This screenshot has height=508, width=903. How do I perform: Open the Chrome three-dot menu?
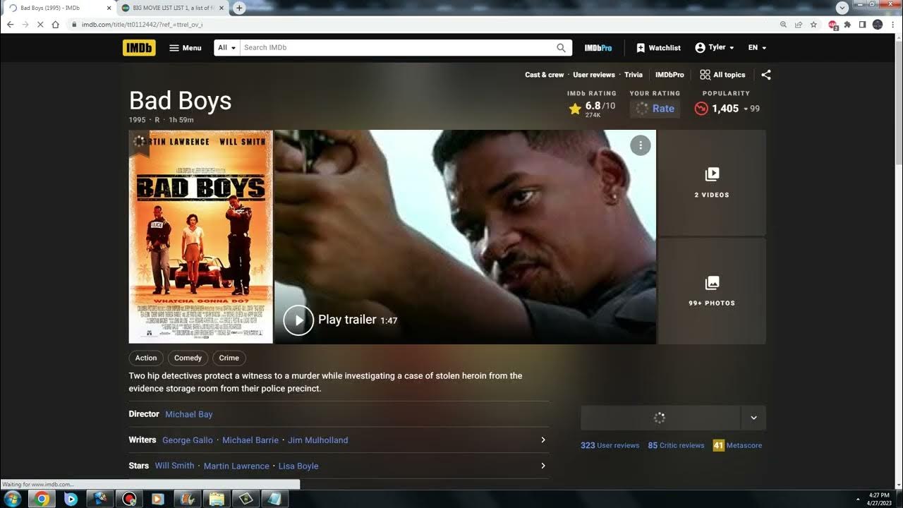pyautogui.click(x=892, y=24)
